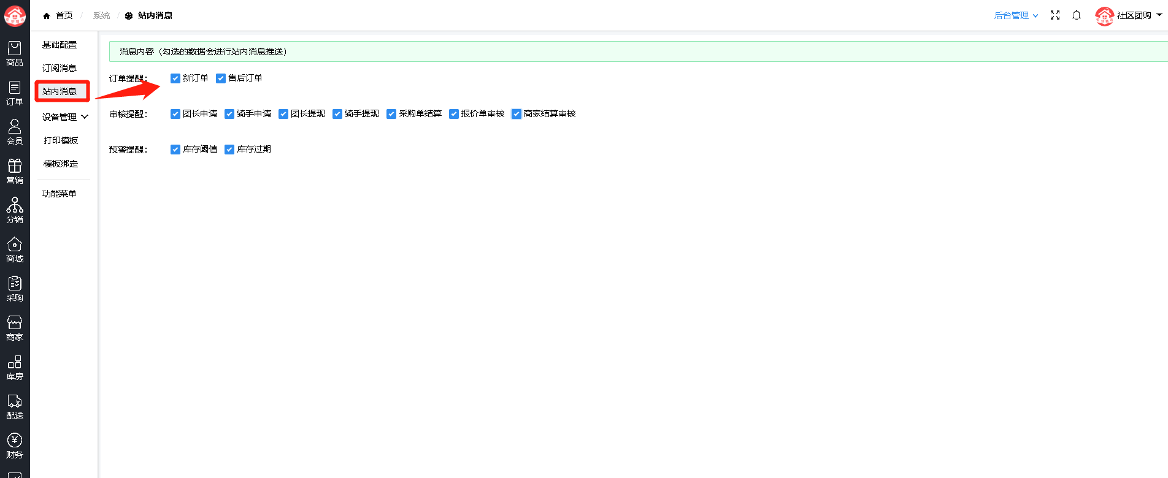Open the 配送 (Delivery) truck icon
Screen dimensions: 1168x478
[15, 407]
